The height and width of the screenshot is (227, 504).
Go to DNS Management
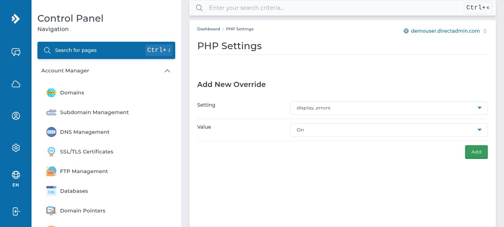[85, 132]
